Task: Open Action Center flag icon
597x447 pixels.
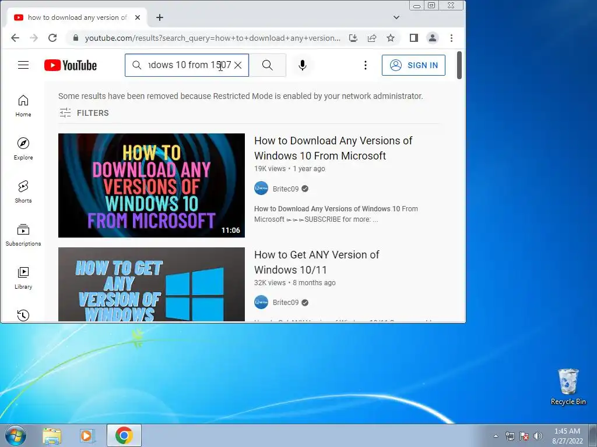Action: pyautogui.click(x=524, y=436)
